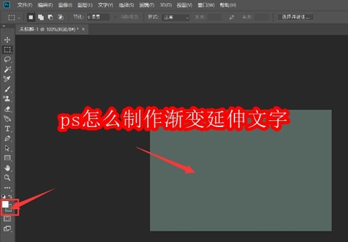This screenshot has height=242, width=348.
Task: Toggle Quick Mask mode
Action: [x=7, y=218]
